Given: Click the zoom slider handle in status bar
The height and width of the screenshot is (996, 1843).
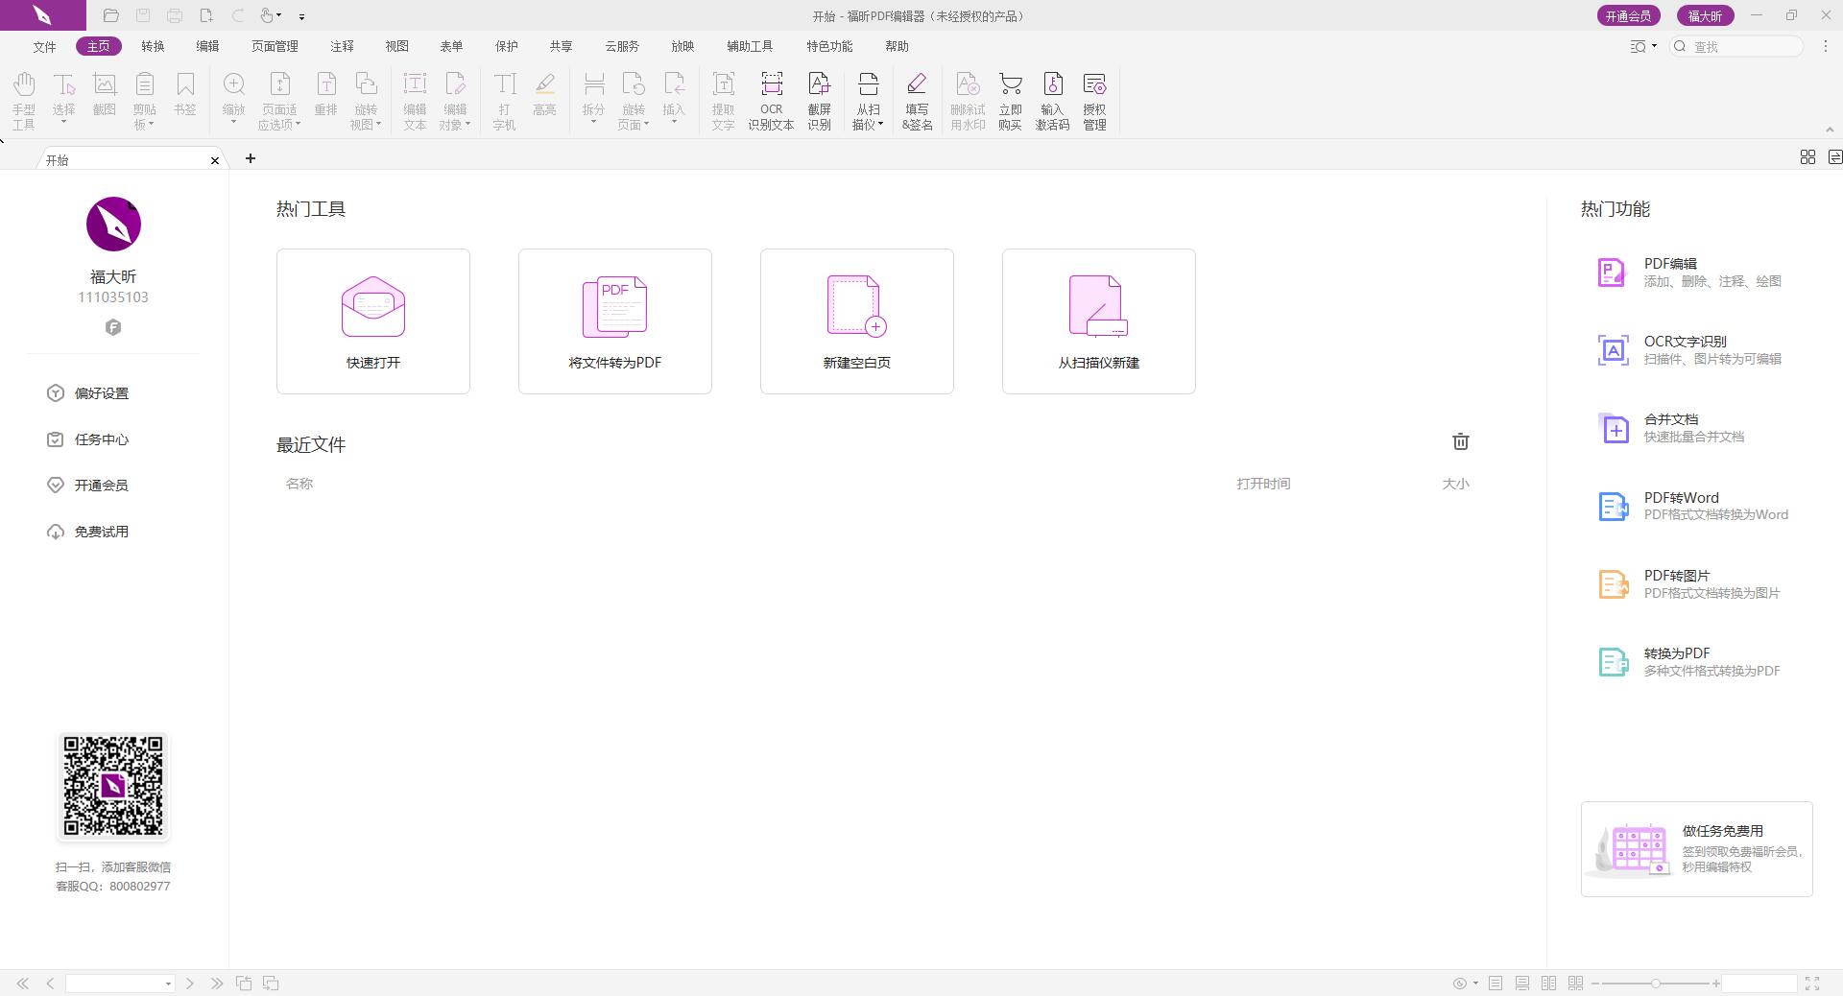Looking at the screenshot, I should pyautogui.click(x=1656, y=984).
